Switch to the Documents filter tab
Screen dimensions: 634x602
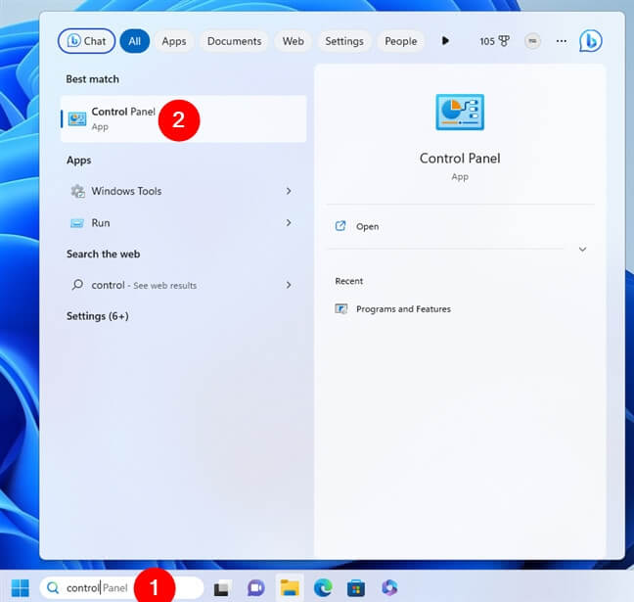[234, 41]
